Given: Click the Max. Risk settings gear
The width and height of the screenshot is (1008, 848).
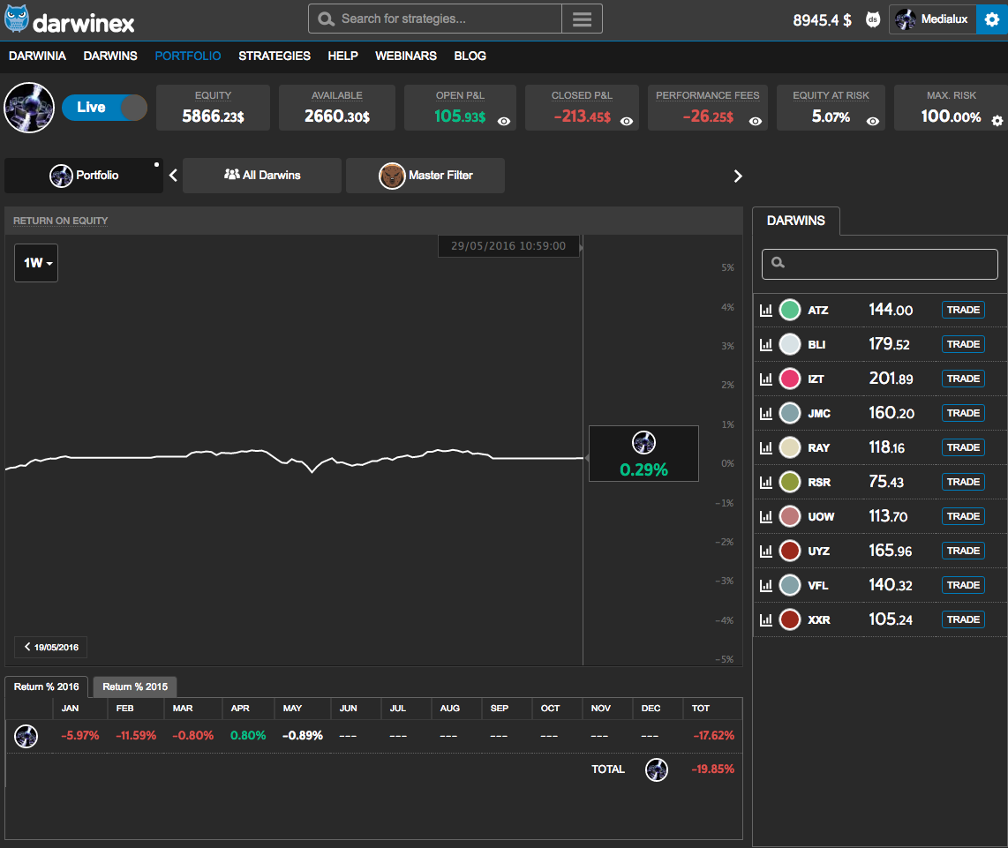Looking at the screenshot, I should tap(997, 121).
